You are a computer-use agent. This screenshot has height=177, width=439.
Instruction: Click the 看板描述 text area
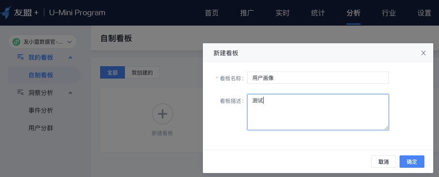click(x=318, y=112)
